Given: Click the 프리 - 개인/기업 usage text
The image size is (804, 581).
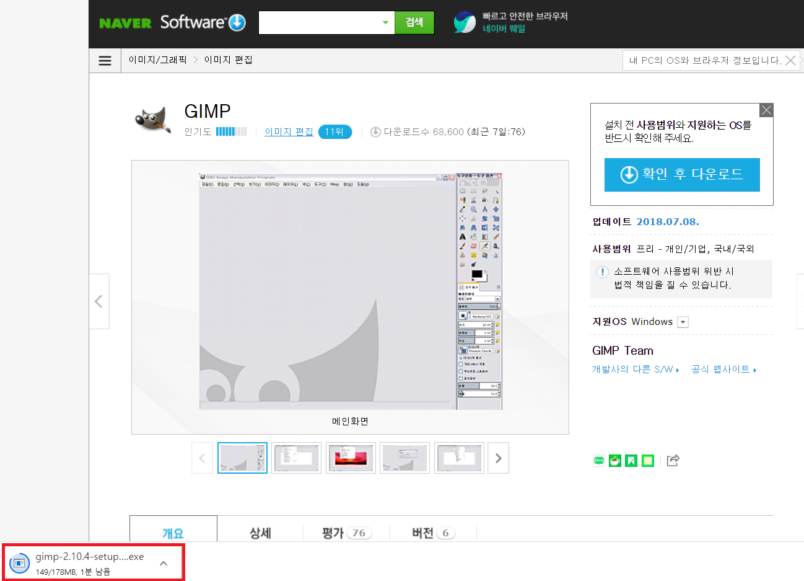Looking at the screenshot, I should pos(696,249).
